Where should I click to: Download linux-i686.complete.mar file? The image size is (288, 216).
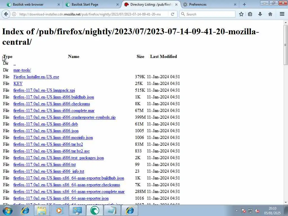(x=54, y=111)
